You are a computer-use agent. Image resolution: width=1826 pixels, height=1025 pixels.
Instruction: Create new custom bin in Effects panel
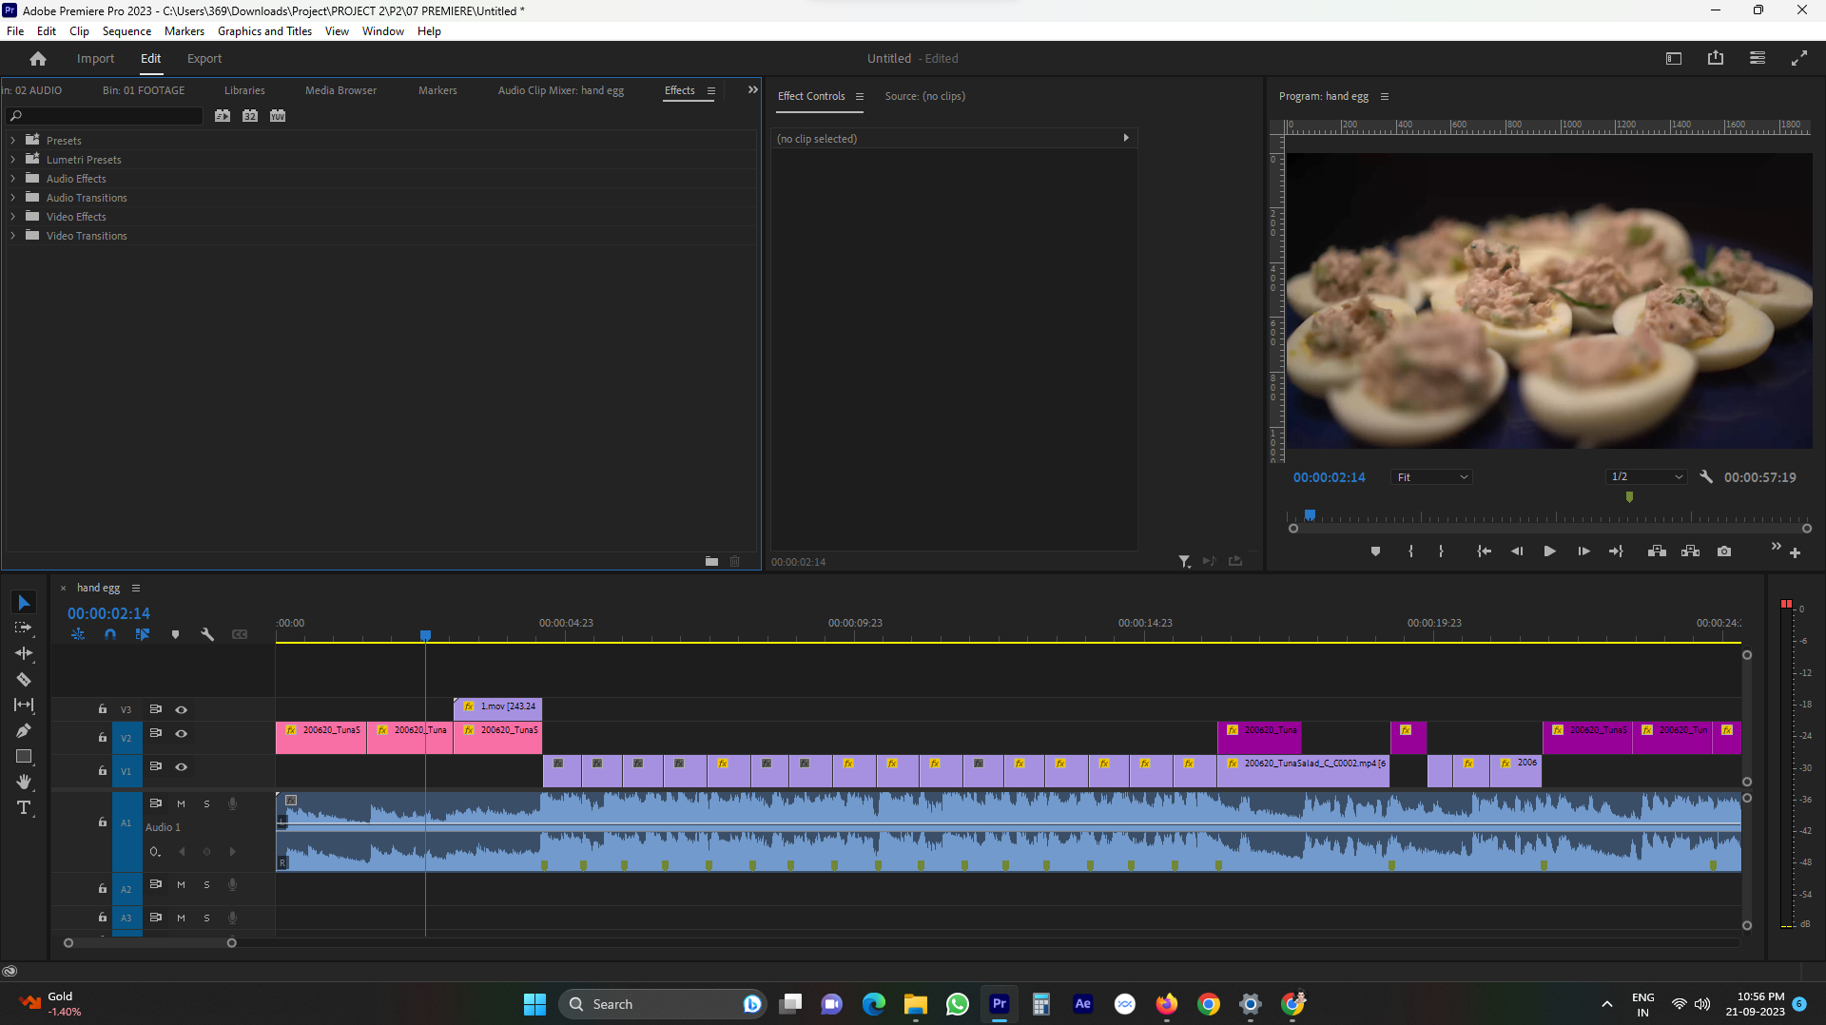pos(711,561)
